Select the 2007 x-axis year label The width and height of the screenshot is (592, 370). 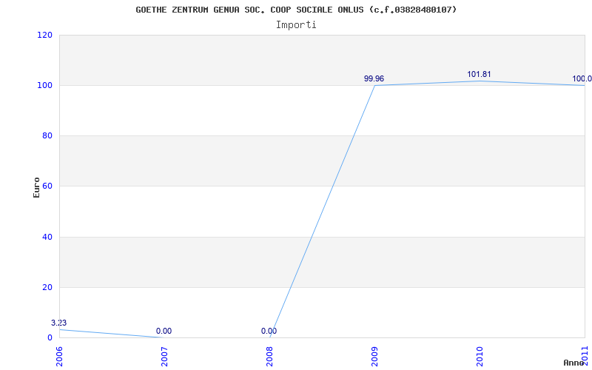(164, 357)
